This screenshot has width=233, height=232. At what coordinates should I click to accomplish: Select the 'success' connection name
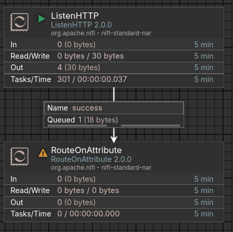pos(87,108)
